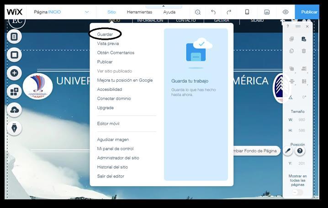The width and height of the screenshot is (328, 208).
Task: Open the blog pen nib sidebar icon
Action: point(14,128)
